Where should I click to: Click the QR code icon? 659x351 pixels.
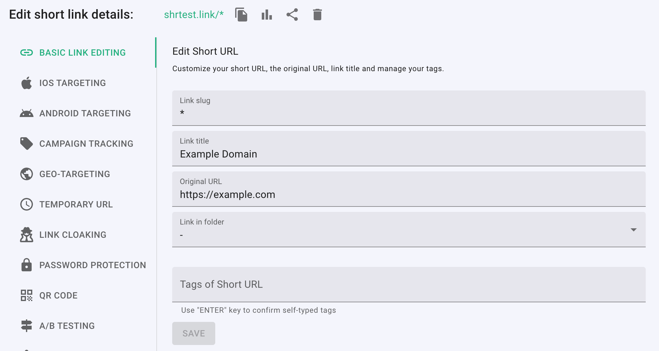pos(27,295)
